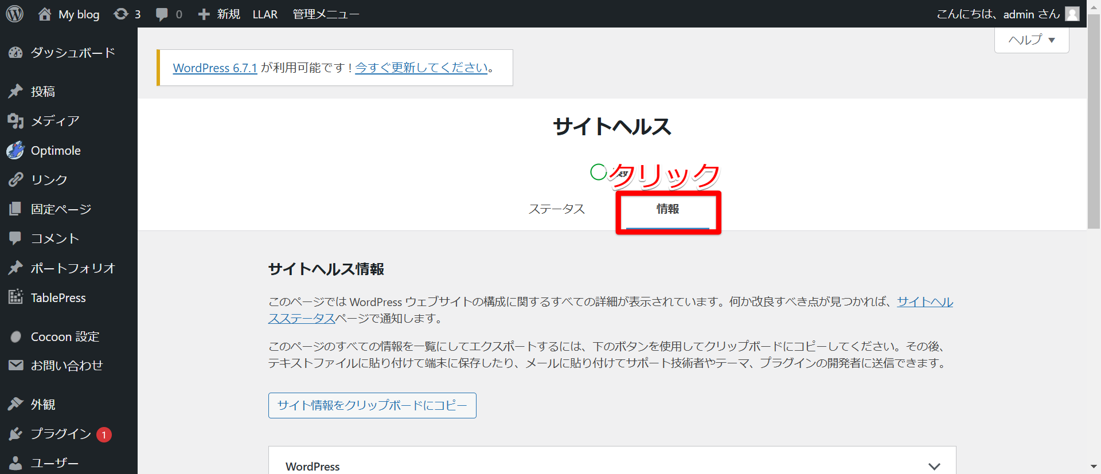This screenshot has width=1101, height=474.
Task: Open comments bubble icon in admin bar
Action: (x=162, y=14)
